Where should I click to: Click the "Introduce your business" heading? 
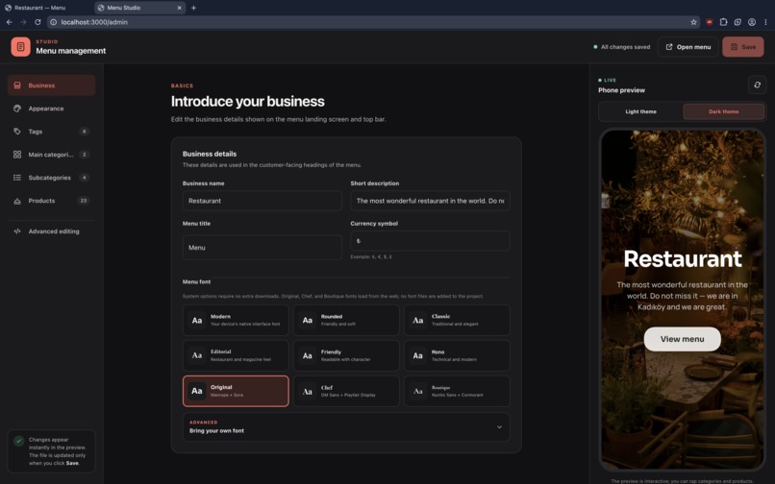coord(248,101)
